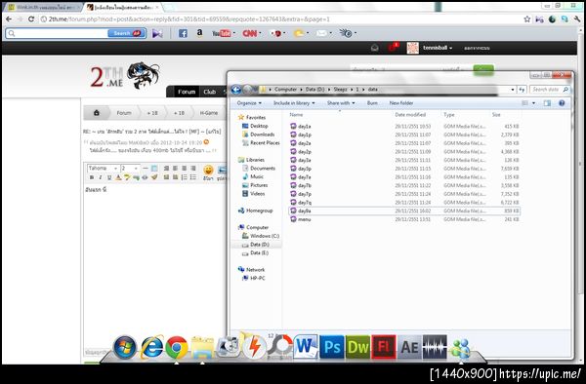
Task: Launch Adobe Flash from the dock
Action: pyautogui.click(x=384, y=347)
